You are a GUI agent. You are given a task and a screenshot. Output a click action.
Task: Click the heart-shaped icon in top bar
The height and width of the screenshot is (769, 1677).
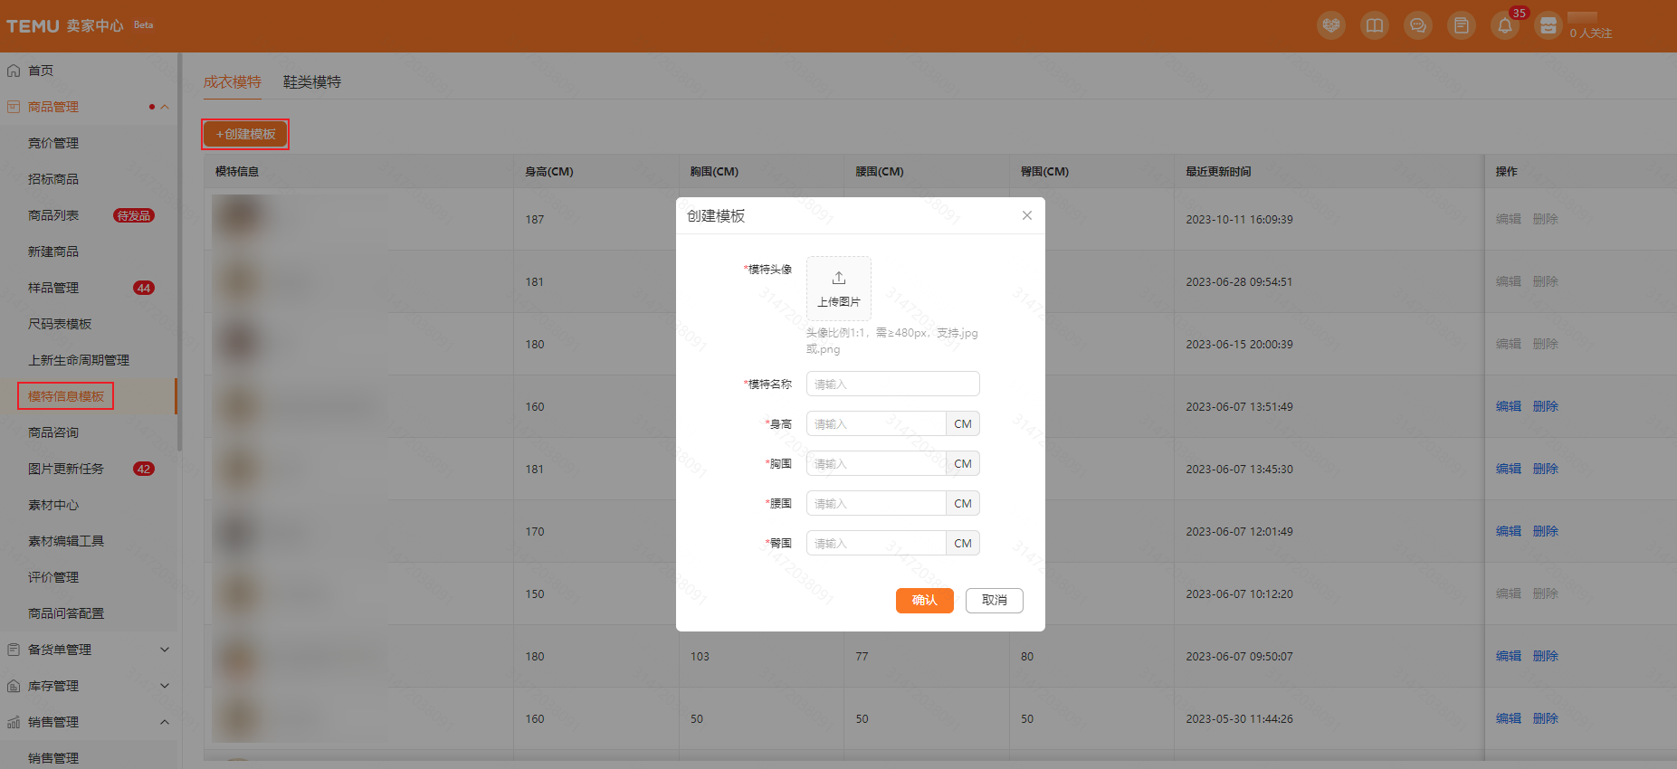[x=1330, y=26]
